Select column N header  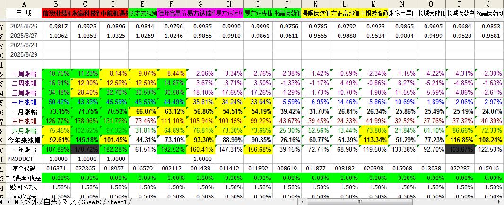pyautogui.click(x=402, y=4)
